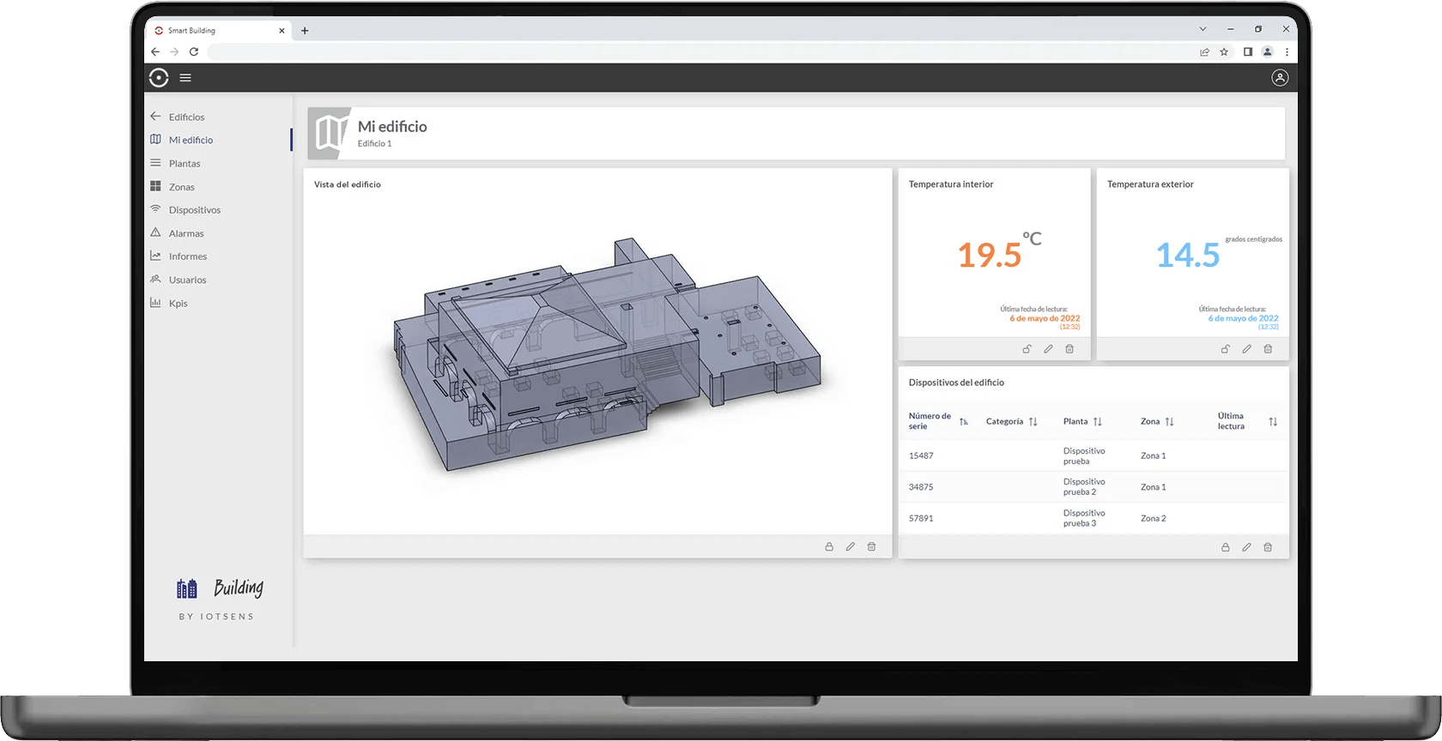1442x741 pixels.
Task: Toggle the lock on the Temperatura interior widget
Action: pyautogui.click(x=1027, y=349)
